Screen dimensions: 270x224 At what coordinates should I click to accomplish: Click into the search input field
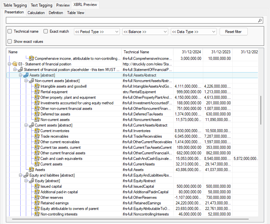tap(132, 21)
